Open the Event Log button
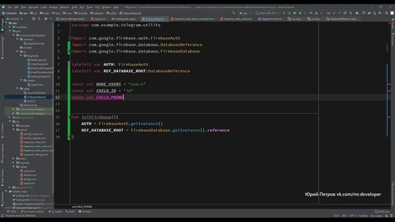The image size is (395, 222). coord(381,212)
